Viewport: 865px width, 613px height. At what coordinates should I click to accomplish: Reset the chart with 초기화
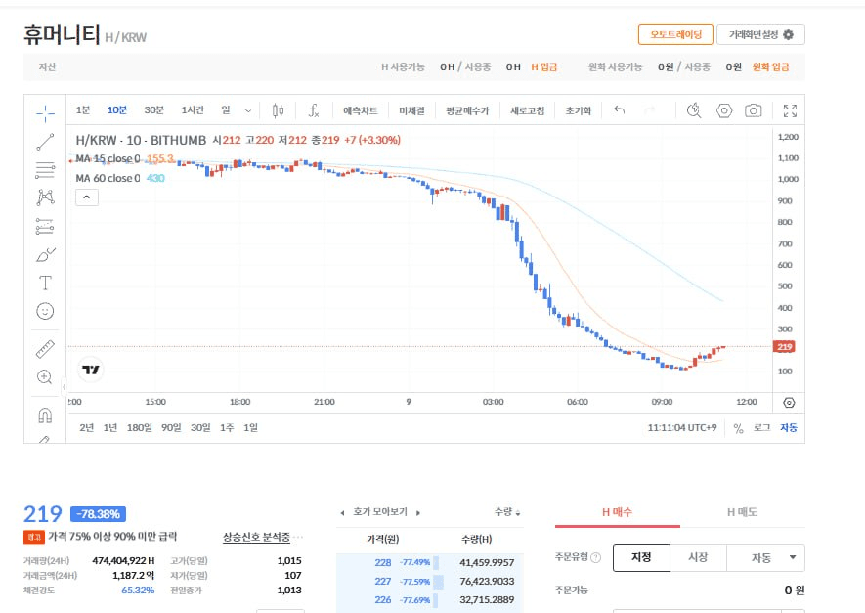[579, 110]
